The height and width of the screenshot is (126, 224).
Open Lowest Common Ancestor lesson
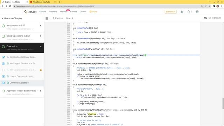tap(23, 76)
